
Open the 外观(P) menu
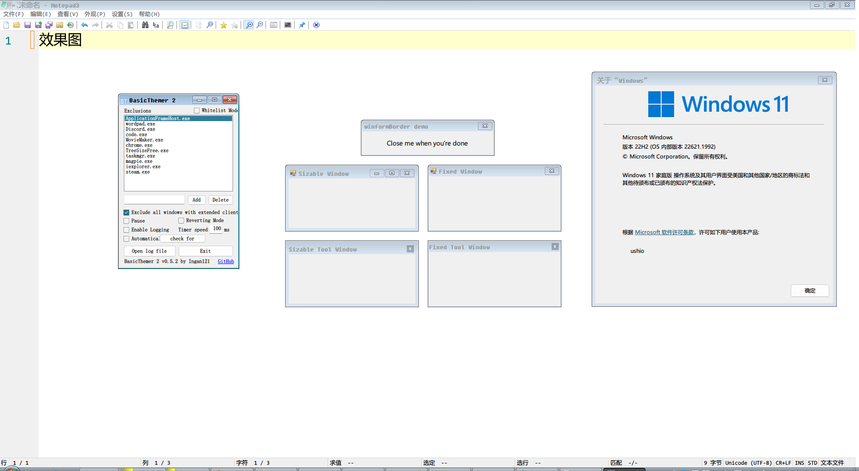point(95,14)
